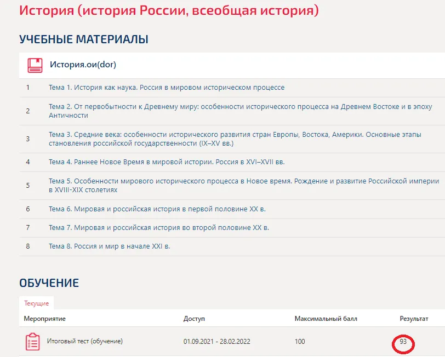Go to Тема 6 первой половине XX в.
The width and height of the screenshot is (445, 357).
(x=157, y=209)
